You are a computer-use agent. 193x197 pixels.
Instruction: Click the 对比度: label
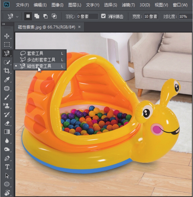pos(170,17)
